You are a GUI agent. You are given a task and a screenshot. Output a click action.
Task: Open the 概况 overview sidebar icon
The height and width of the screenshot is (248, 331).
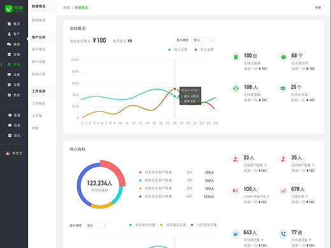[x=9, y=24]
